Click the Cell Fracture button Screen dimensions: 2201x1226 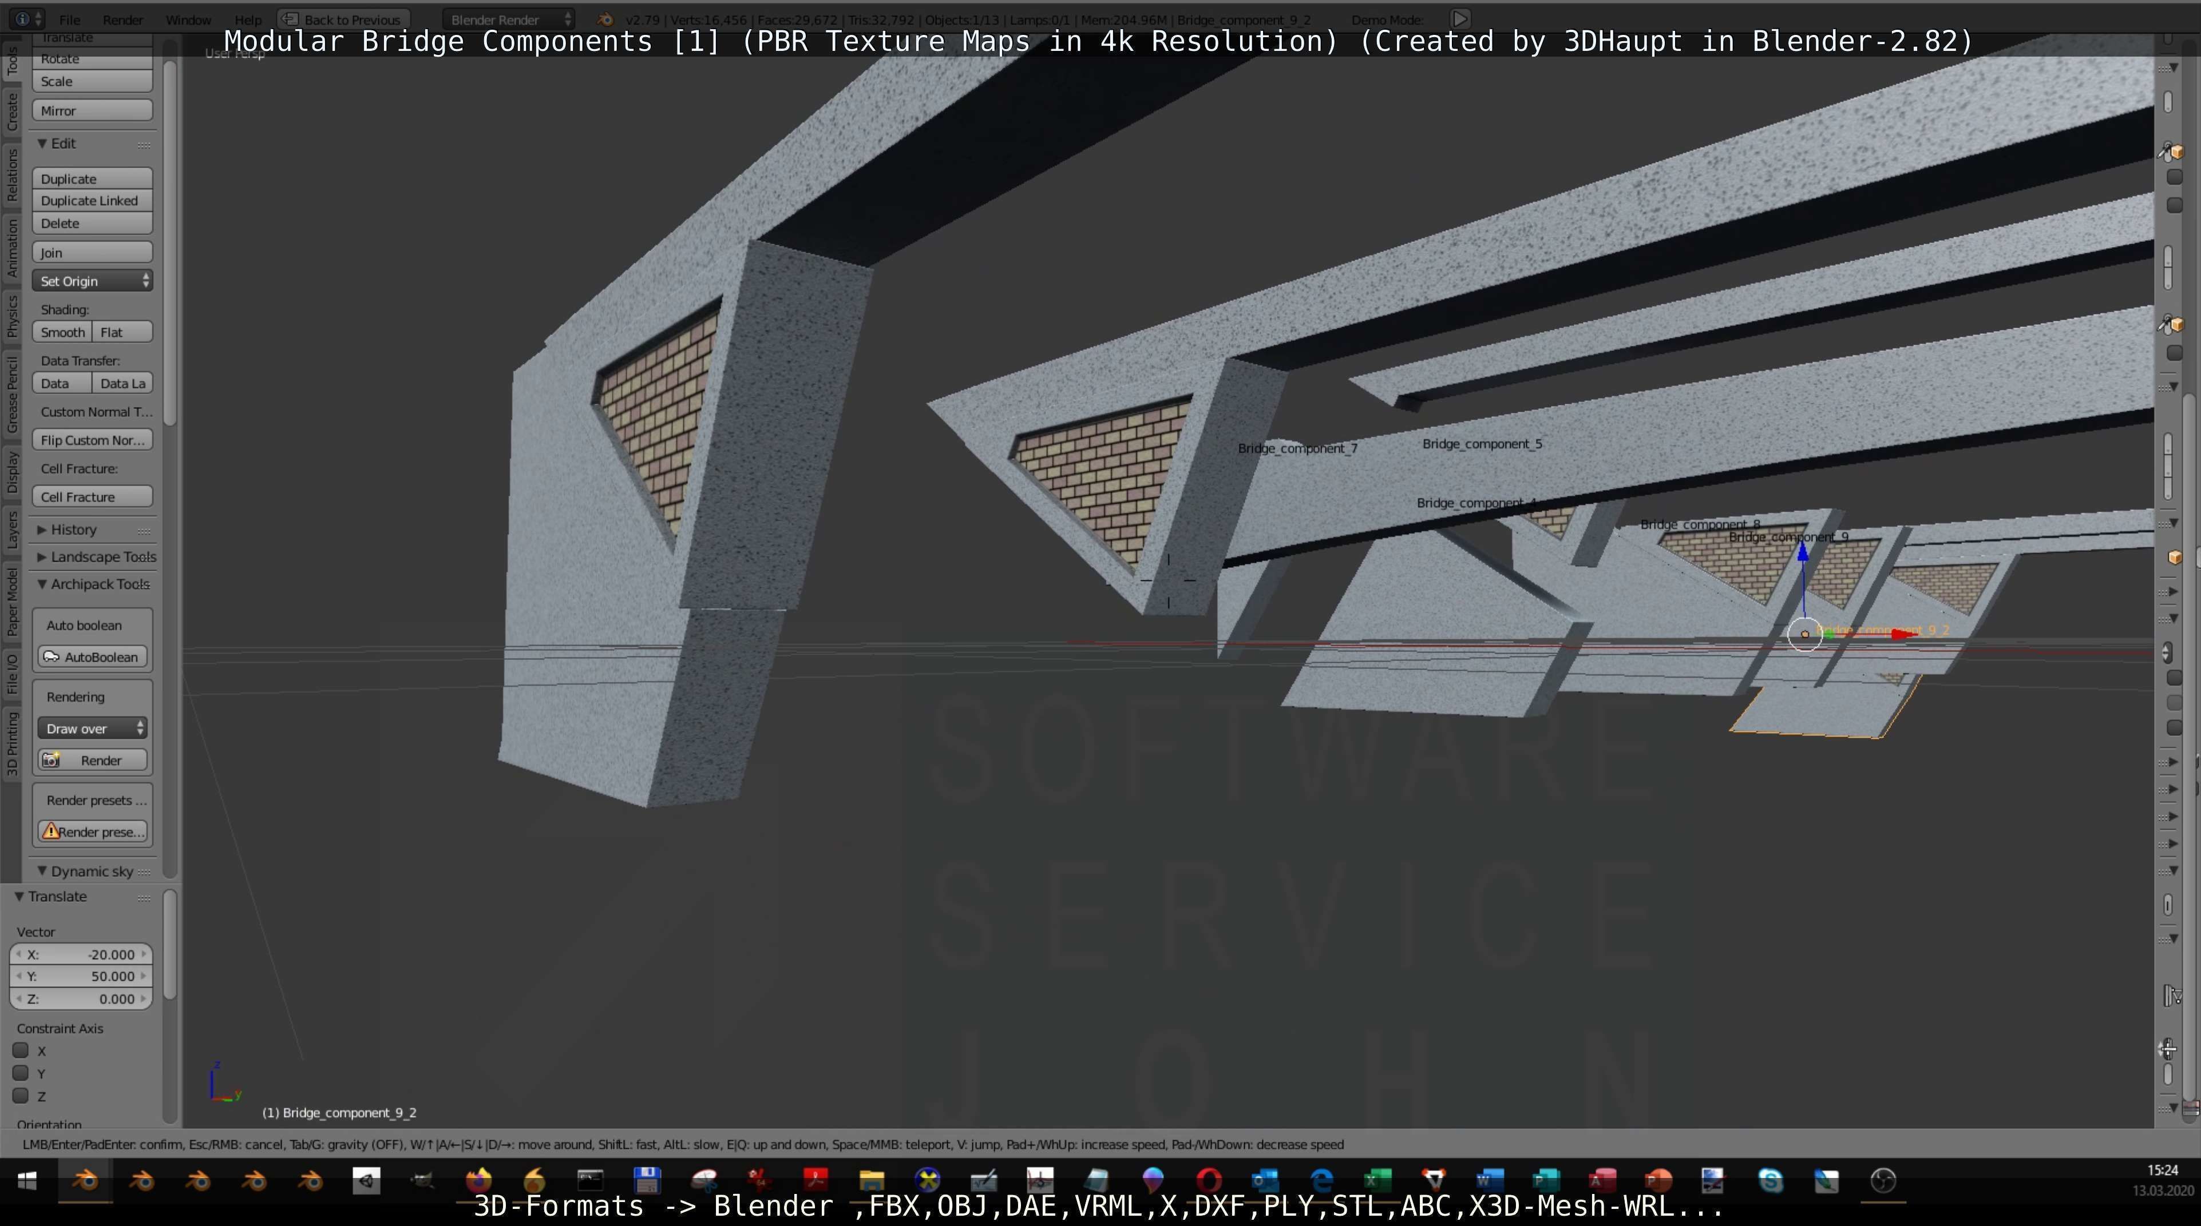pyautogui.click(x=92, y=497)
